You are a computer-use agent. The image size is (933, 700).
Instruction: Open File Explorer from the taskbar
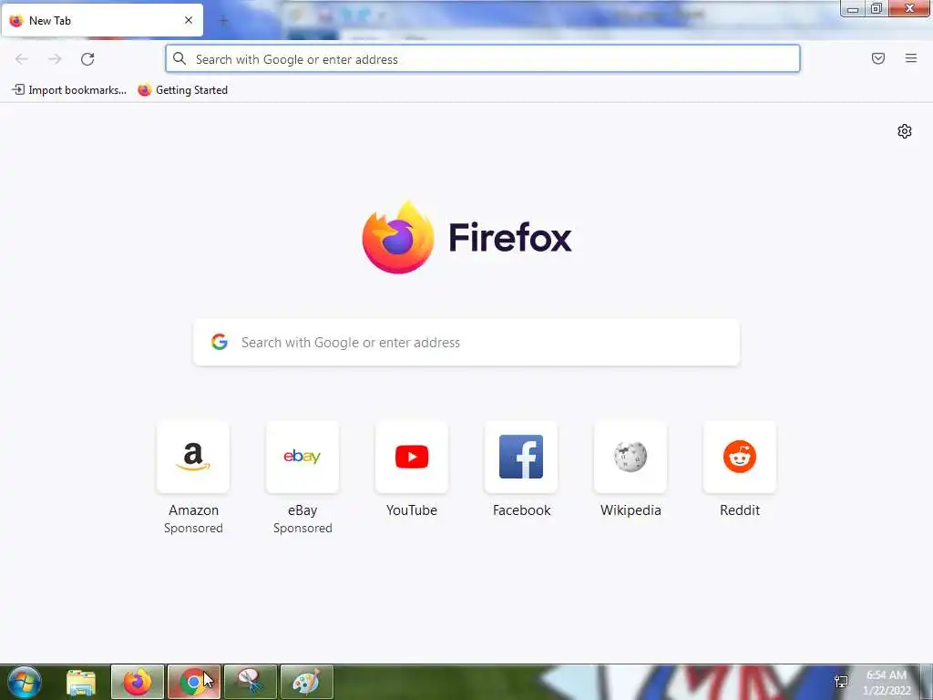tap(81, 683)
